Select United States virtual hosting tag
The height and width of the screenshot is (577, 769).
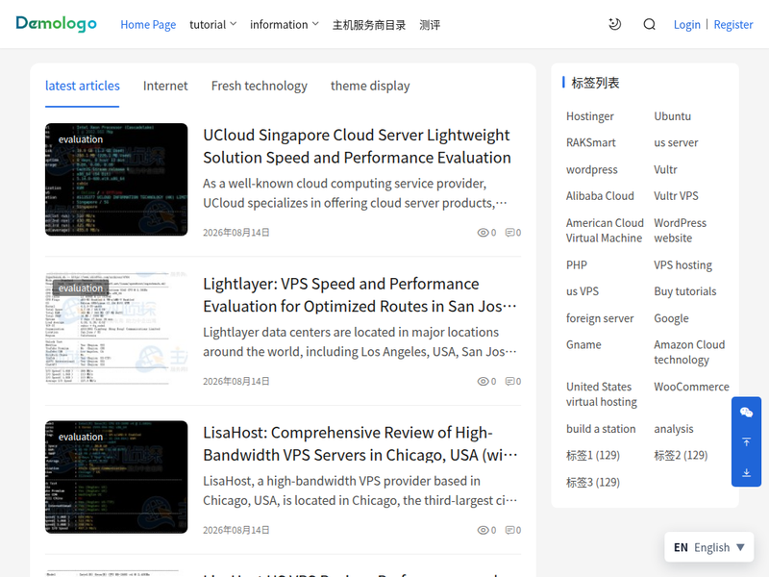point(602,394)
